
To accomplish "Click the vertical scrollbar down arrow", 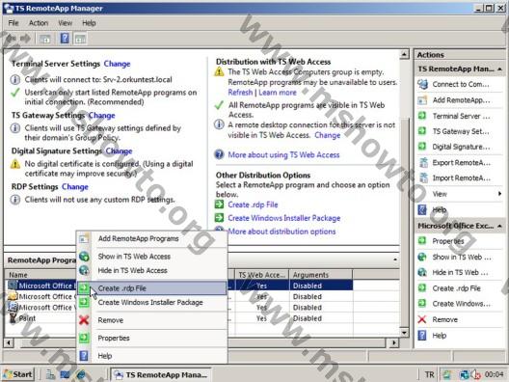I will tap(404, 332).
